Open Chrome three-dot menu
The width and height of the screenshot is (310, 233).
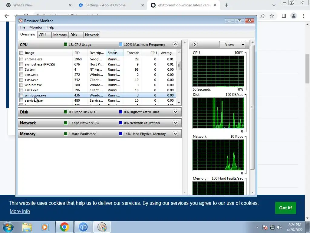click(303, 16)
